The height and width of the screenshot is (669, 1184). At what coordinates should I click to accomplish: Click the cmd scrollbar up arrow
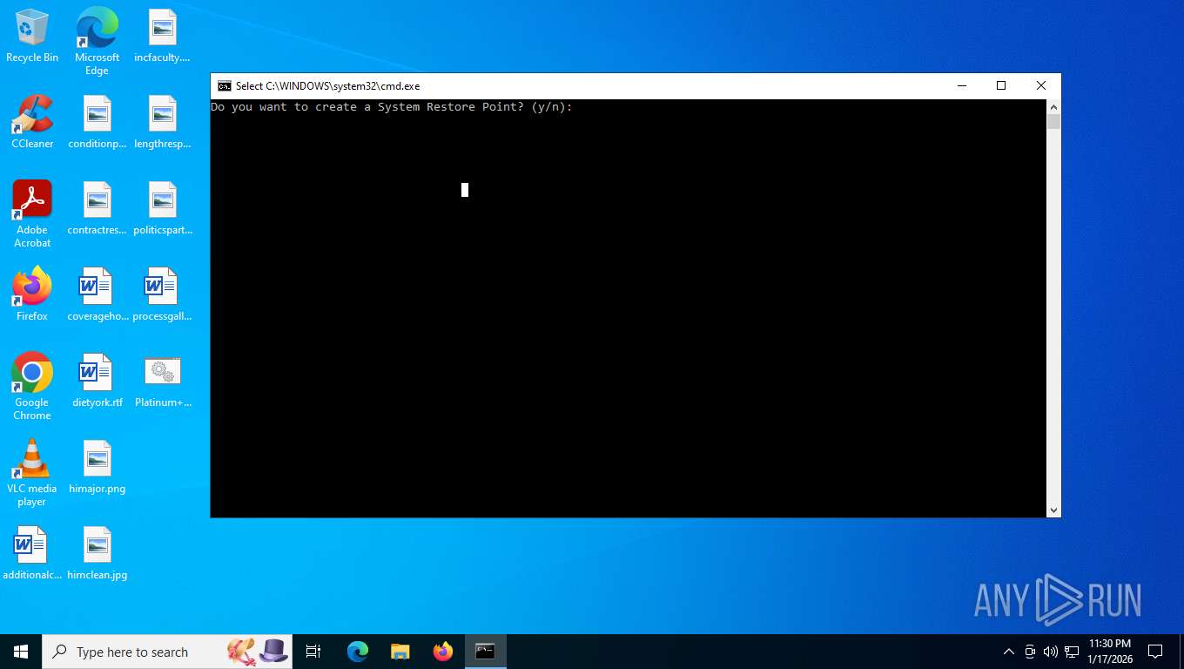tap(1053, 107)
